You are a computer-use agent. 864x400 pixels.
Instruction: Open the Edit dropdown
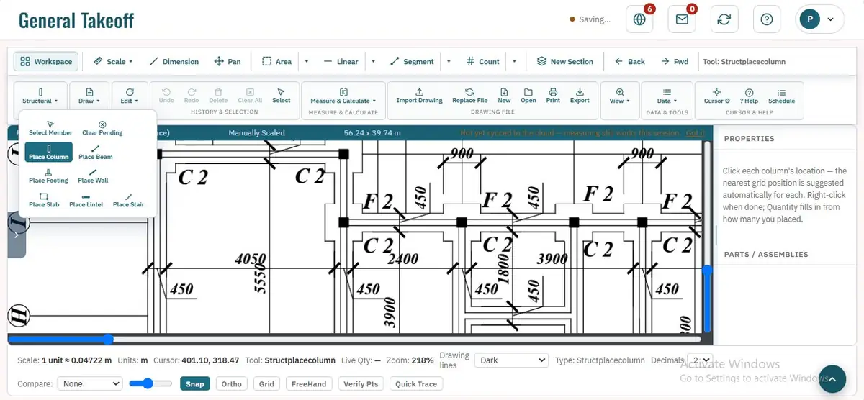tap(130, 96)
